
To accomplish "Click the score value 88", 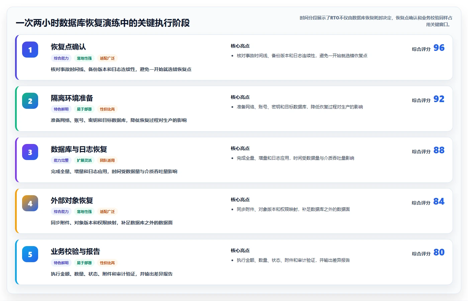I will [439, 150].
